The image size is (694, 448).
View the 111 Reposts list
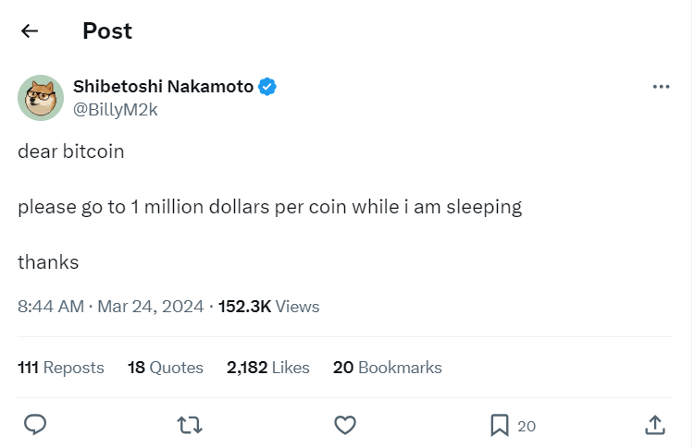61,368
